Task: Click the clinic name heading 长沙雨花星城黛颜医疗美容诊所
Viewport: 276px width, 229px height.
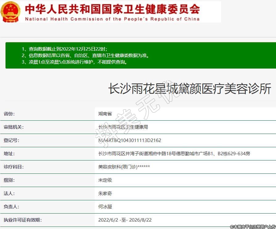Action: [189, 89]
